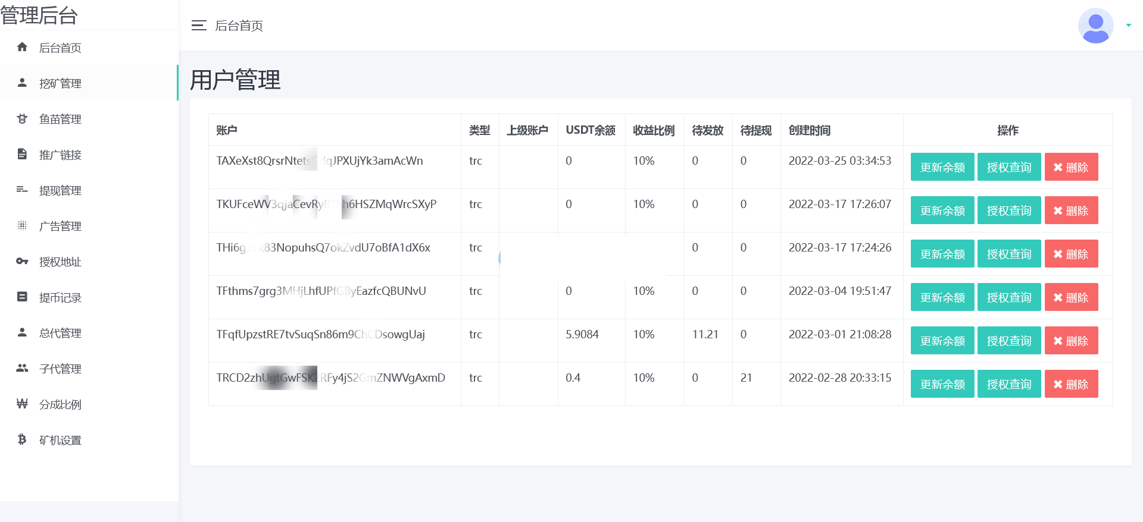
Task: Click the grid icon for 广告管理
Action: tap(22, 225)
